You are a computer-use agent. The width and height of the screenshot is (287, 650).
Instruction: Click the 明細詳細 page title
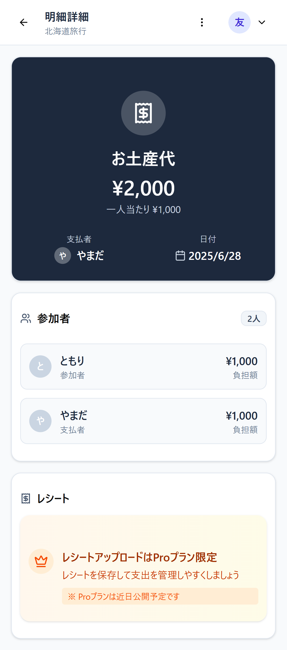click(x=67, y=17)
